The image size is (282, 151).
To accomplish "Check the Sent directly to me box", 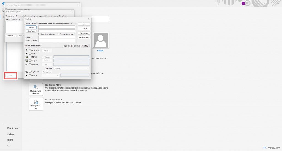I will tap(39, 34).
